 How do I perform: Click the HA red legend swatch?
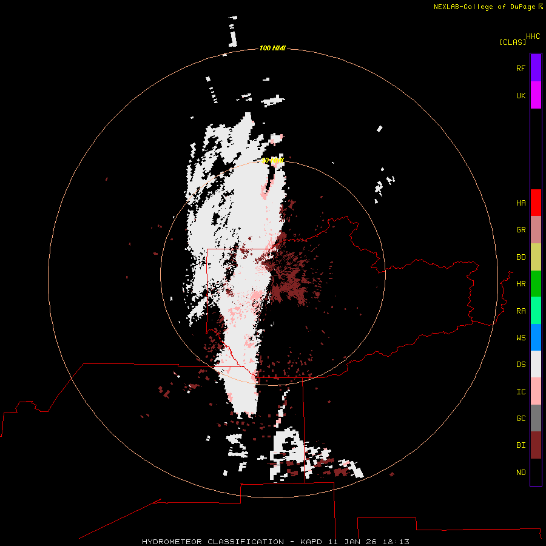536,203
